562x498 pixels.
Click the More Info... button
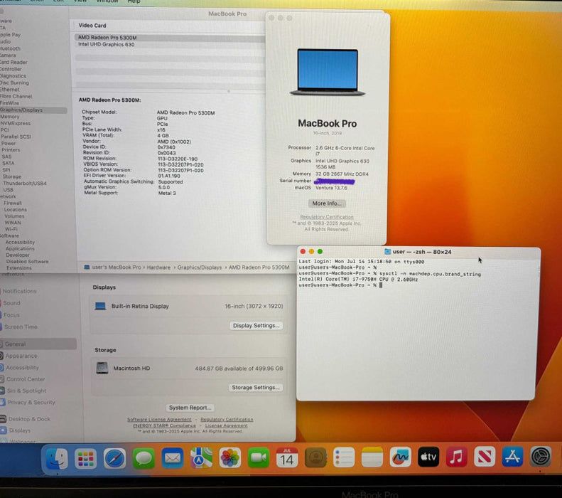pos(327,203)
